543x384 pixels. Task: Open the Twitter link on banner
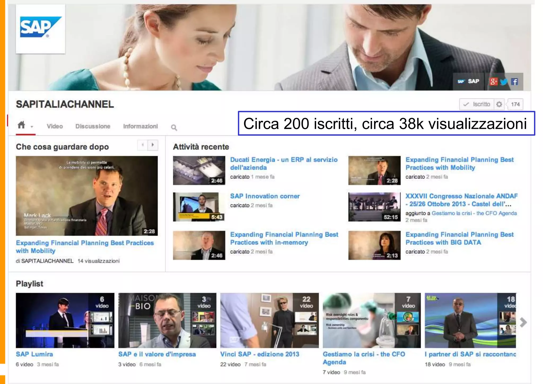click(x=504, y=82)
